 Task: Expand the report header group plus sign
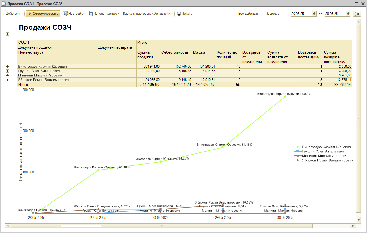[7, 34]
